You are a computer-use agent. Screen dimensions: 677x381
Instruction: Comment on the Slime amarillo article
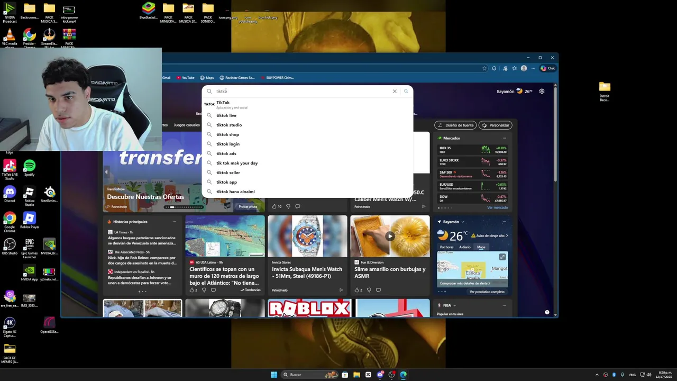pyautogui.click(x=378, y=290)
